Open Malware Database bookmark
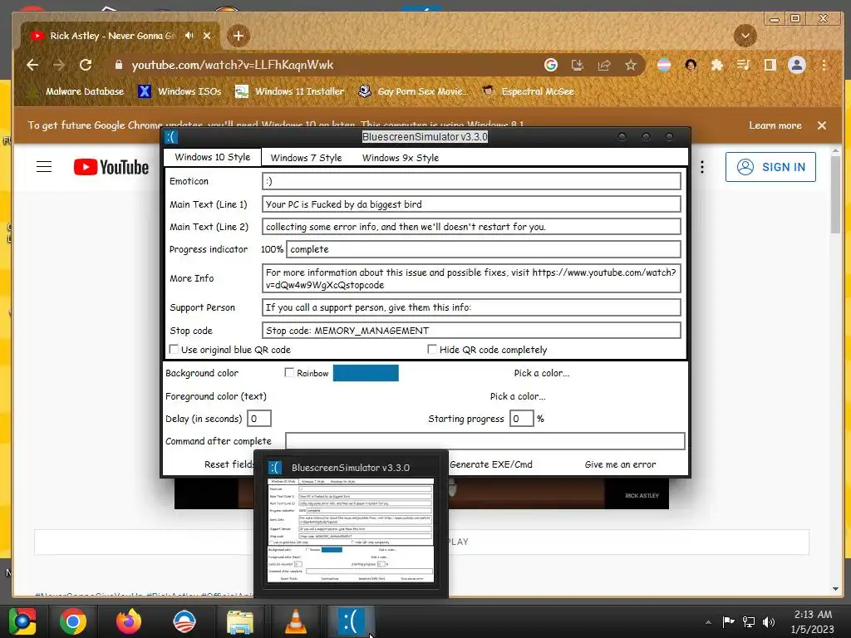The image size is (851, 638). 76,91
